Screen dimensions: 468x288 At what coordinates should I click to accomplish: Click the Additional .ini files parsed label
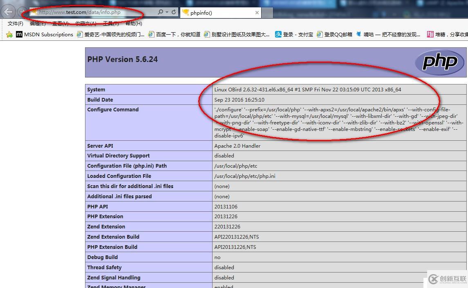[119, 197]
